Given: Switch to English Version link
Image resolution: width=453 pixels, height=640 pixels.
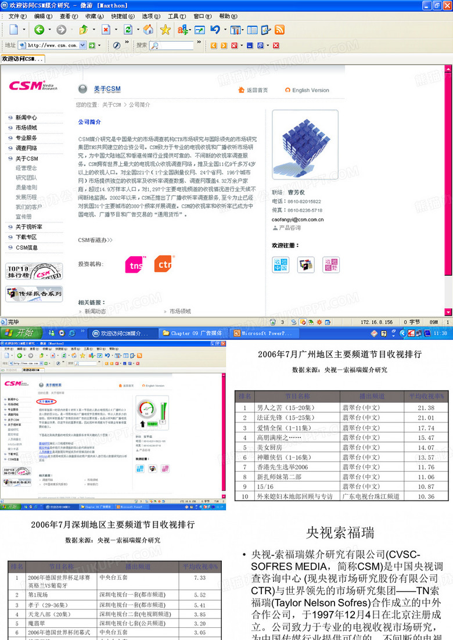Looking at the screenshot, I should click(307, 90).
